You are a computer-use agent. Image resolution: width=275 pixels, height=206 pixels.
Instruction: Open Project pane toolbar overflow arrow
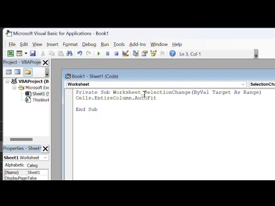[47, 72]
